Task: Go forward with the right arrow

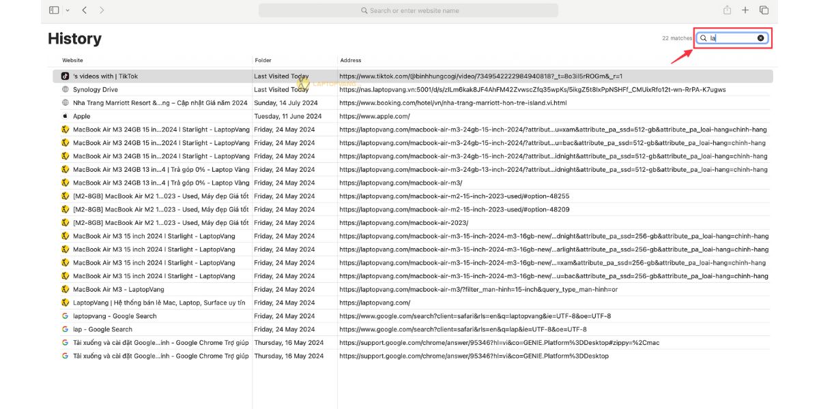Action: (102, 10)
